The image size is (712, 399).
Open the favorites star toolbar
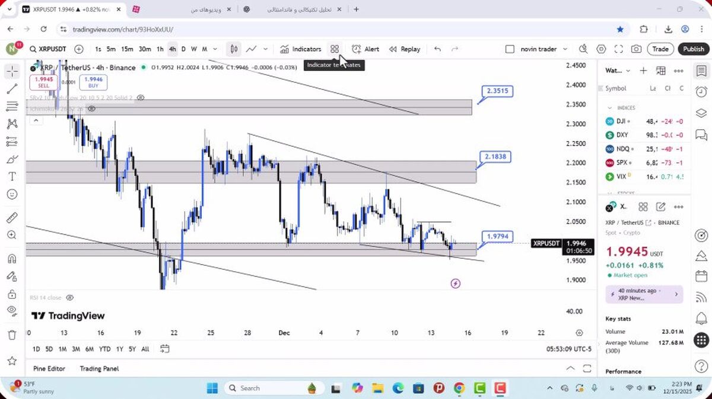pyautogui.click(x=12, y=360)
